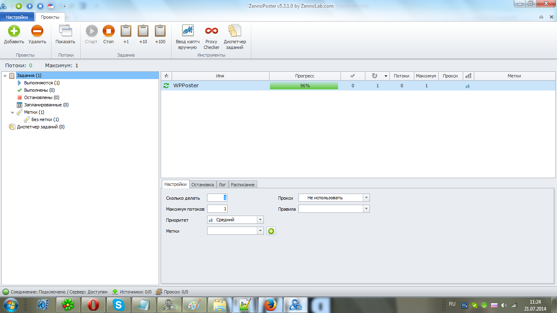Image resolution: width=557 pixels, height=313 pixels.
Task: Open the quick access toolbar customize arrow
Action: (64, 6)
